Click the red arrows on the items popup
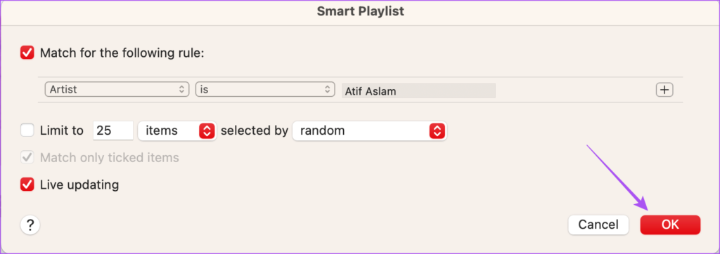 207,131
